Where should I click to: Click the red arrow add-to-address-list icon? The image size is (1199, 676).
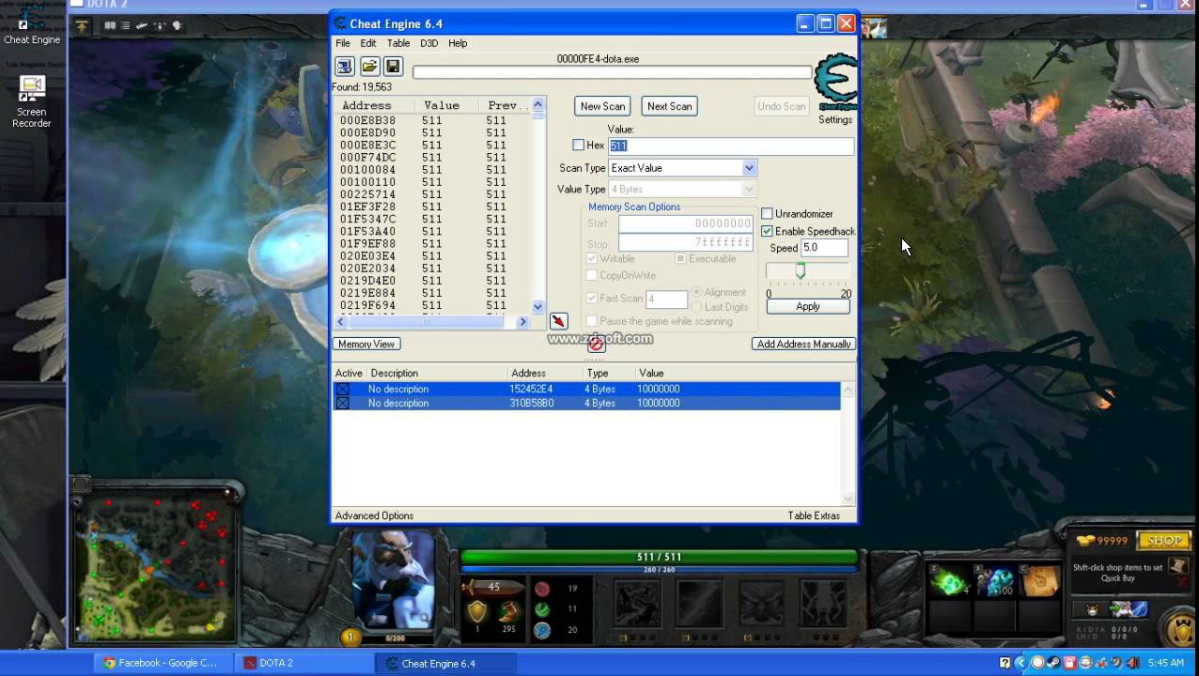click(x=558, y=321)
